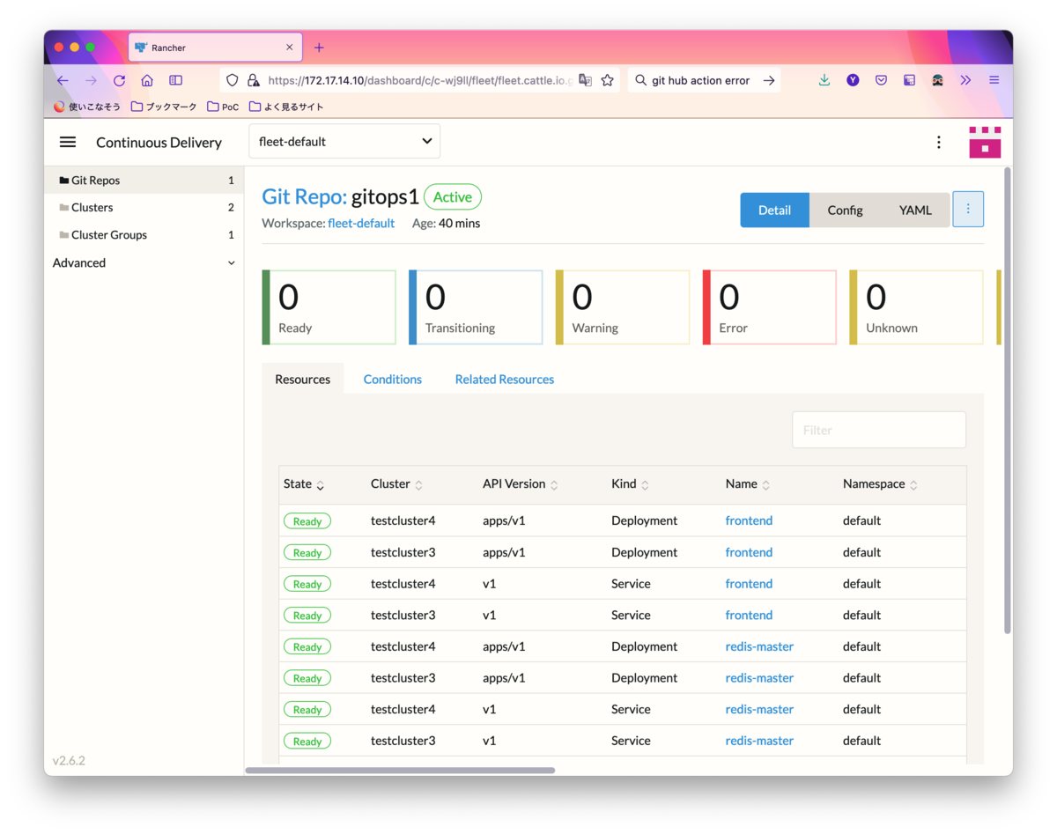This screenshot has height=834, width=1057.
Task: Expand the Advanced sidebar section
Action: [x=144, y=262]
